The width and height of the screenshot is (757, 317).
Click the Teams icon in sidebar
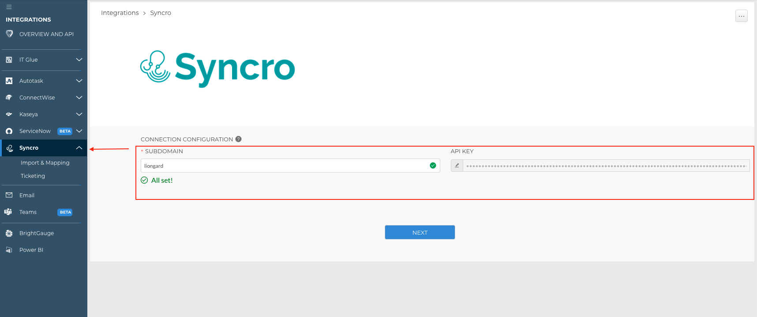coord(8,212)
